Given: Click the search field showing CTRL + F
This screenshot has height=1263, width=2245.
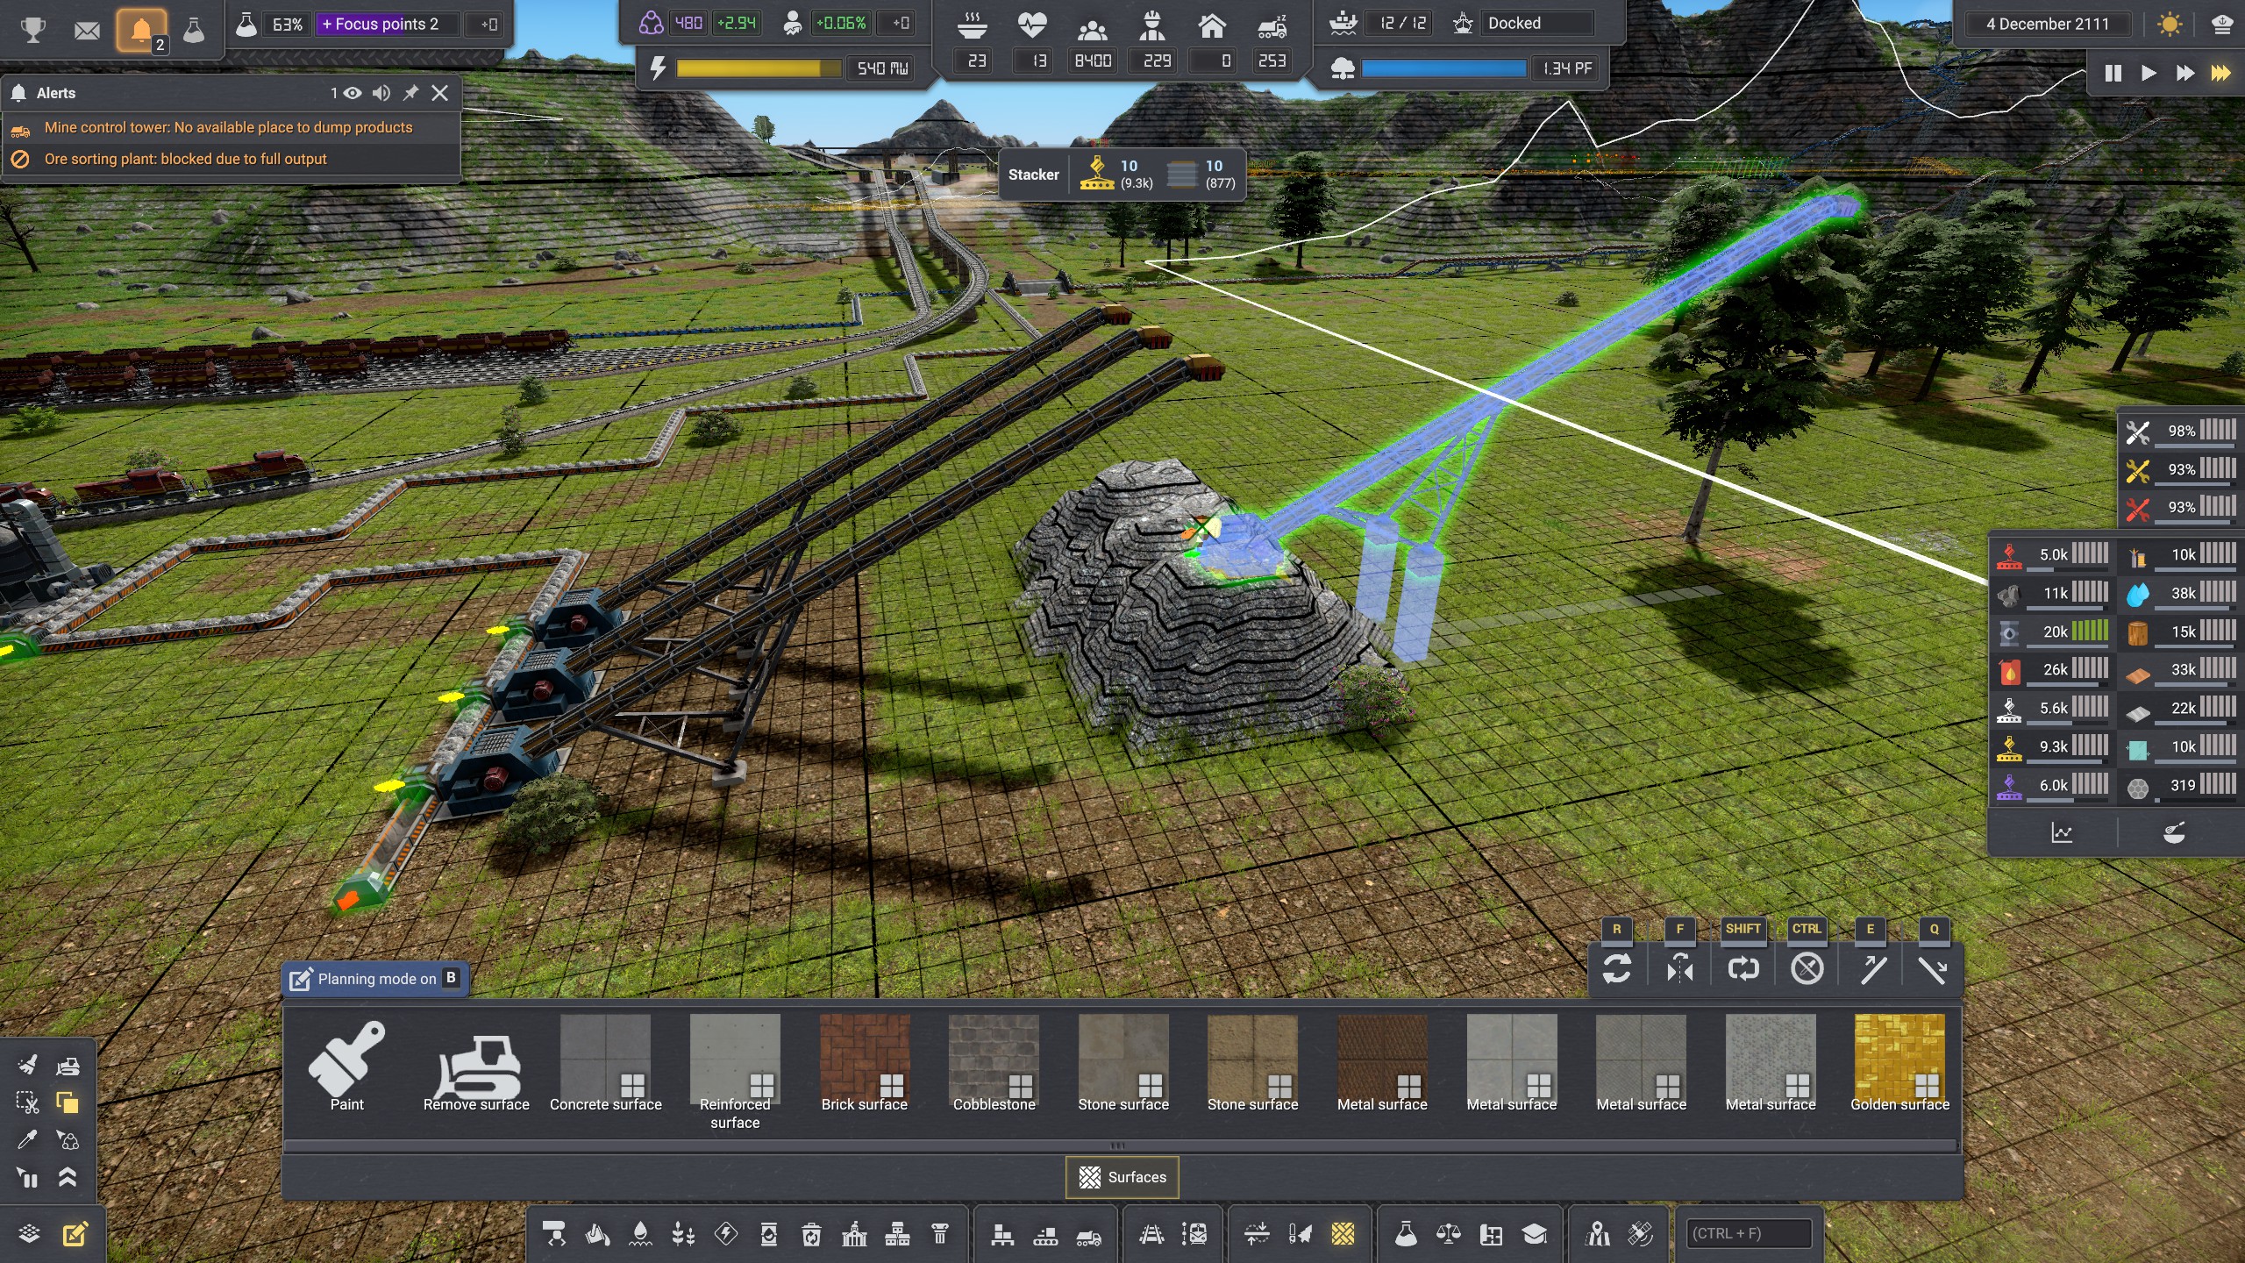Looking at the screenshot, I should pyautogui.click(x=1749, y=1234).
